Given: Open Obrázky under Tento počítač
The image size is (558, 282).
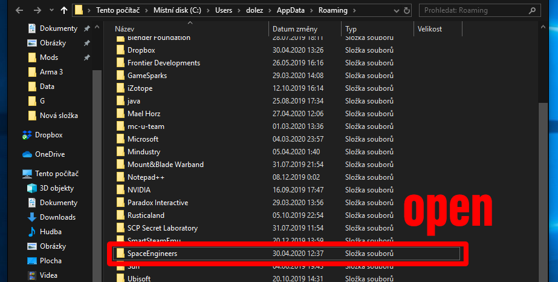Looking at the screenshot, I should [x=53, y=246].
